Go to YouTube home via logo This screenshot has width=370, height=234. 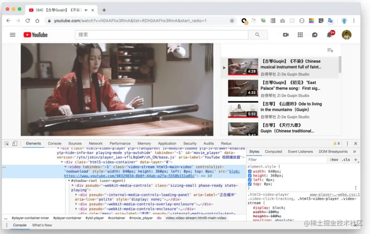[36, 35]
